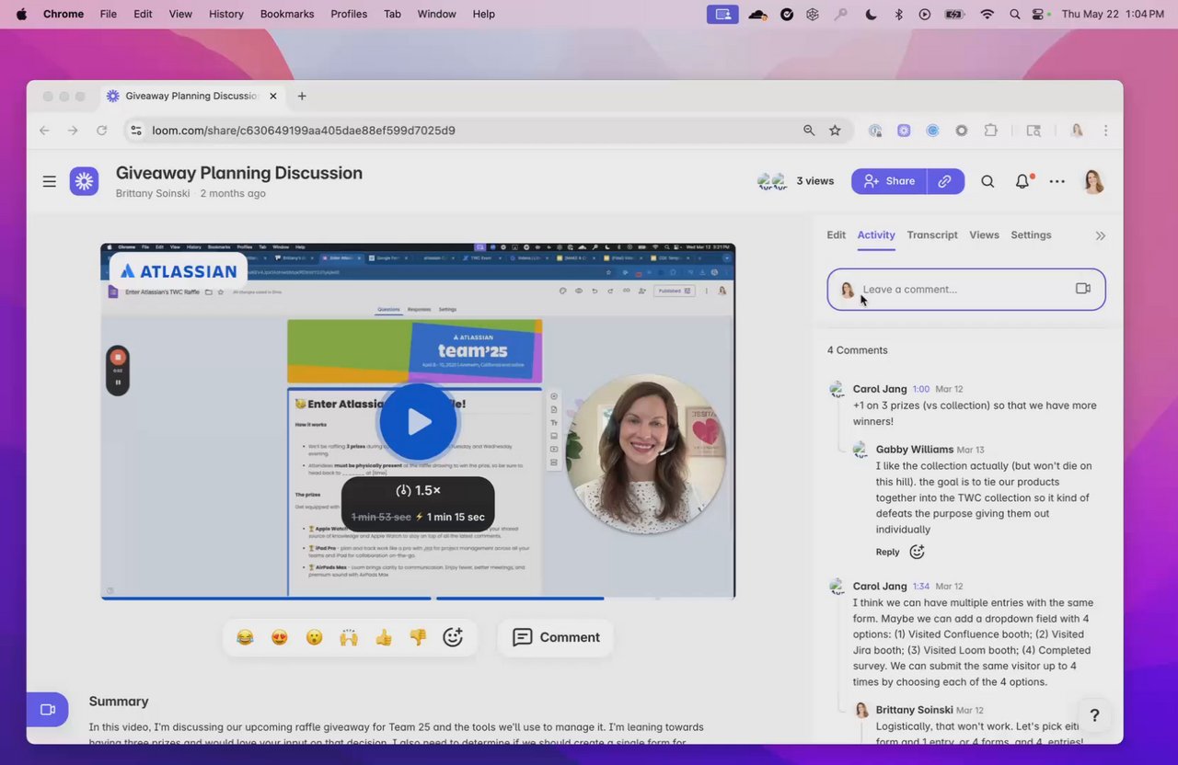Open the Settings tab in the sidebar
Viewport: 1178px width, 765px height.
click(1031, 235)
